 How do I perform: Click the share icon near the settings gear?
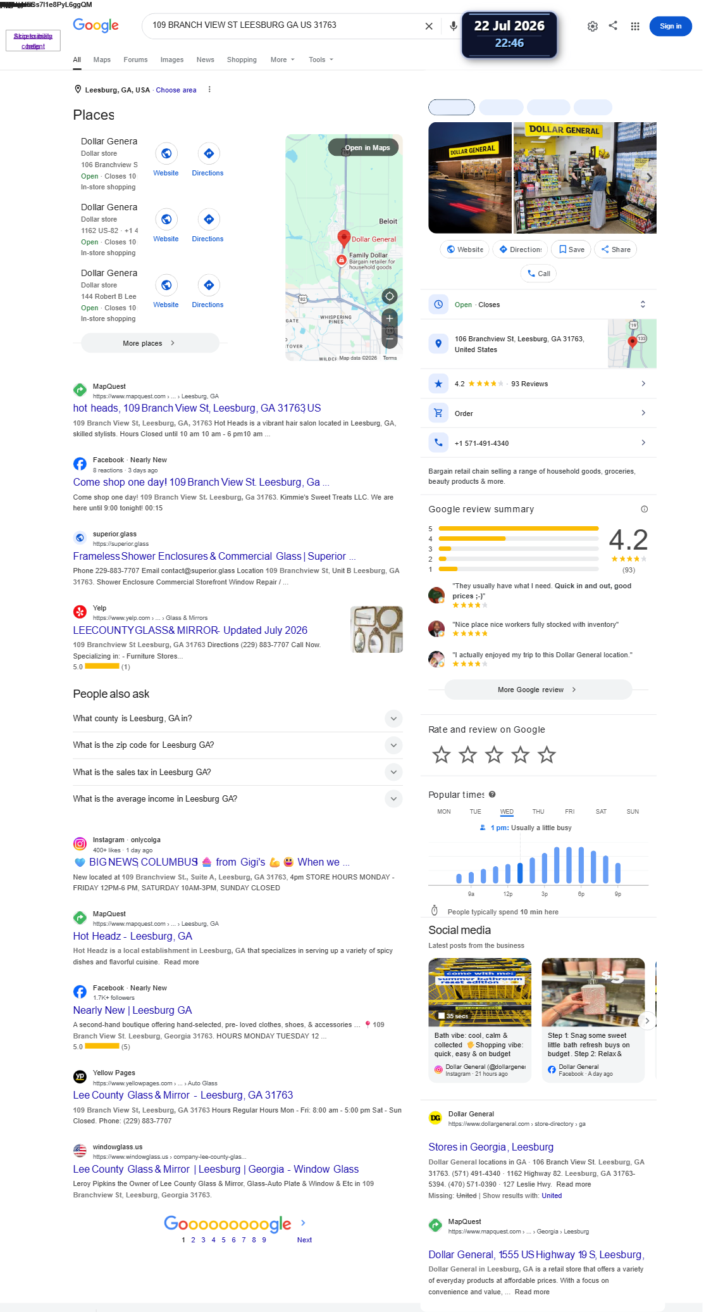click(613, 25)
